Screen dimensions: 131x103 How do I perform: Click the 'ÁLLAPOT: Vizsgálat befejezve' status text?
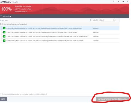click(x=23, y=9)
